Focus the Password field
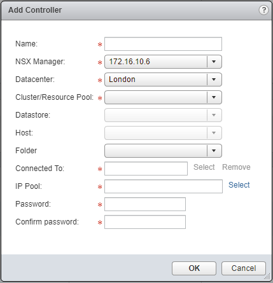Screen dimensions: 273x283 click(145, 204)
